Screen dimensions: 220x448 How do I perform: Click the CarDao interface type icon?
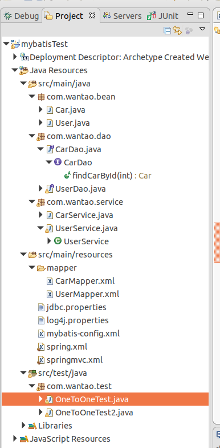(x=58, y=162)
